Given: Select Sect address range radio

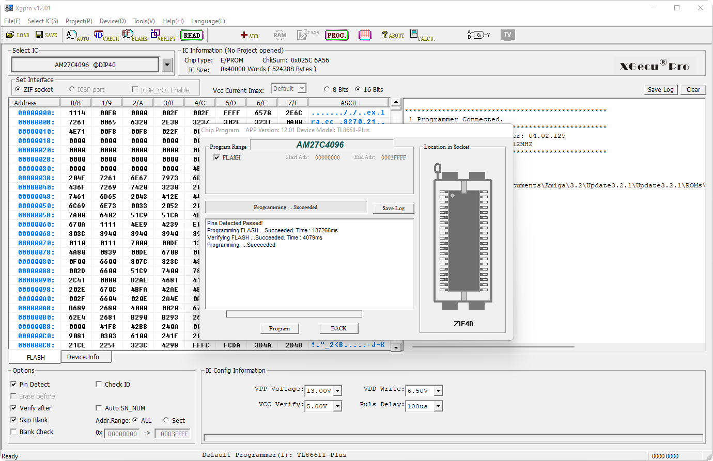Looking at the screenshot, I should pyautogui.click(x=166, y=420).
